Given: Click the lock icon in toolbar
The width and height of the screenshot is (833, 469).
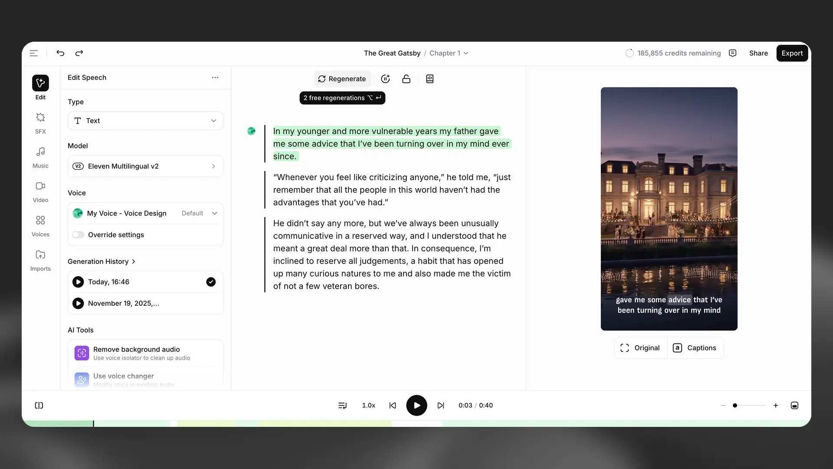Looking at the screenshot, I should point(406,79).
